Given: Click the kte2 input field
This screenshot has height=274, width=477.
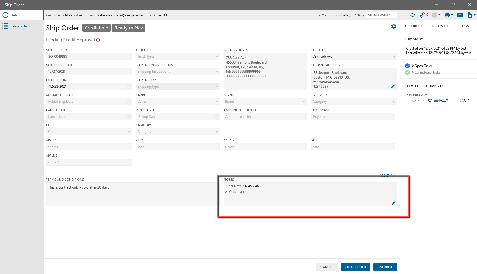Looking at the screenshot, I should tap(178, 147).
